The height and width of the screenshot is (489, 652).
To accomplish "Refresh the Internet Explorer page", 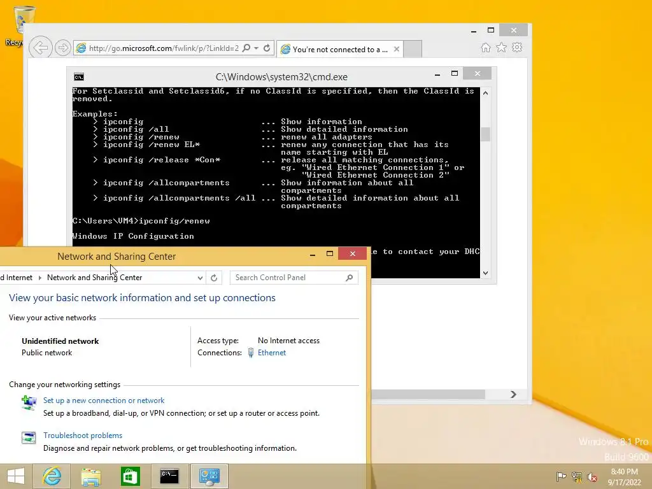I will (x=267, y=48).
